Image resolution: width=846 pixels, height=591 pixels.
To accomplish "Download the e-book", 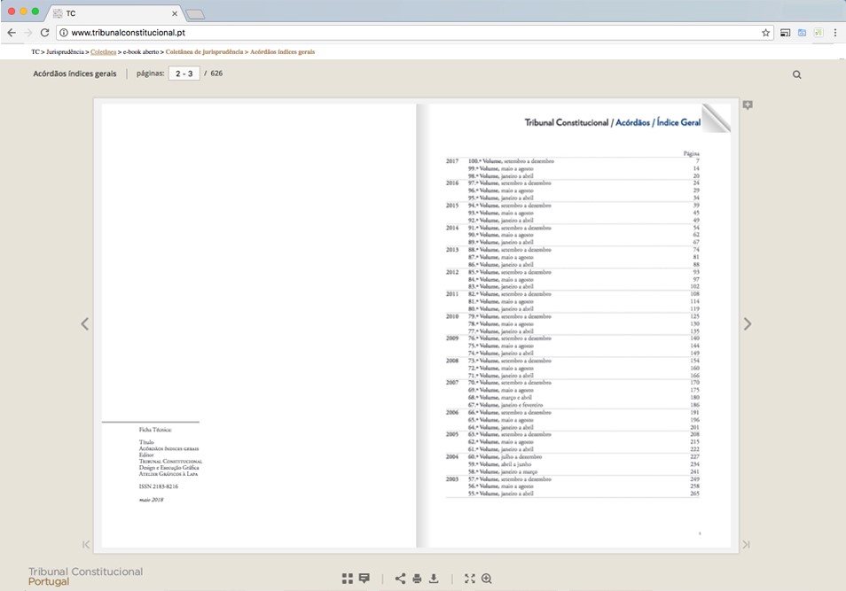I will (434, 579).
